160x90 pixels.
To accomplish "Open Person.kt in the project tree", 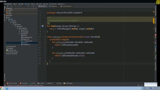I will coord(25,39).
